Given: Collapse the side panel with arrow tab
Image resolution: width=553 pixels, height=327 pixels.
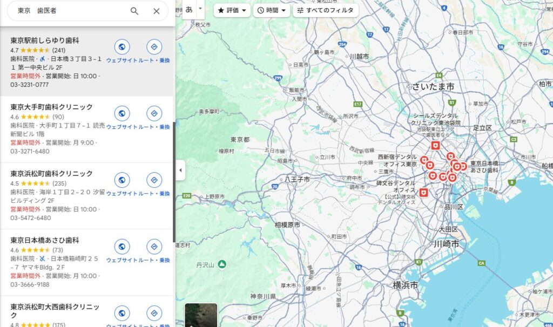Looking at the screenshot, I should (180, 170).
